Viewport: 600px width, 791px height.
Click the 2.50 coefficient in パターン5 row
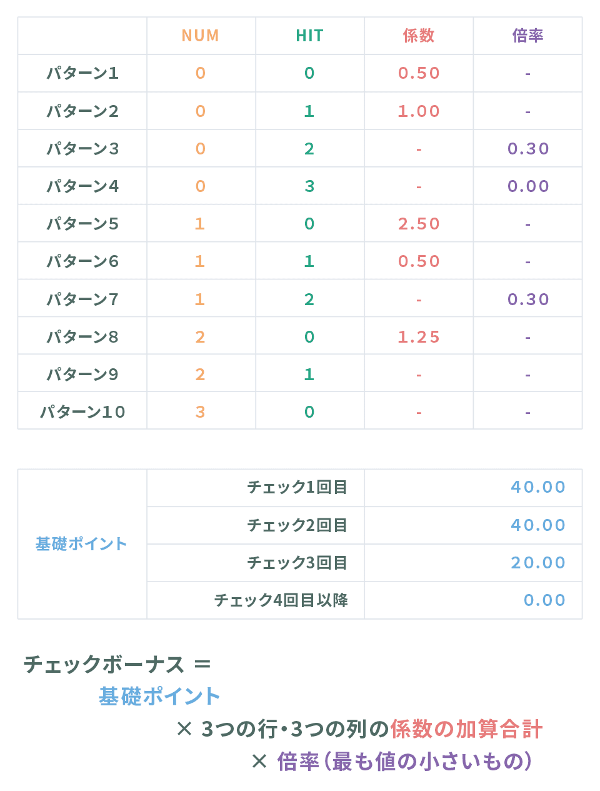tap(419, 223)
